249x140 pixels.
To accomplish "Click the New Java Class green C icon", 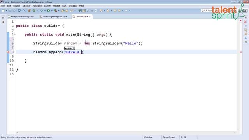I will pos(34,10).
